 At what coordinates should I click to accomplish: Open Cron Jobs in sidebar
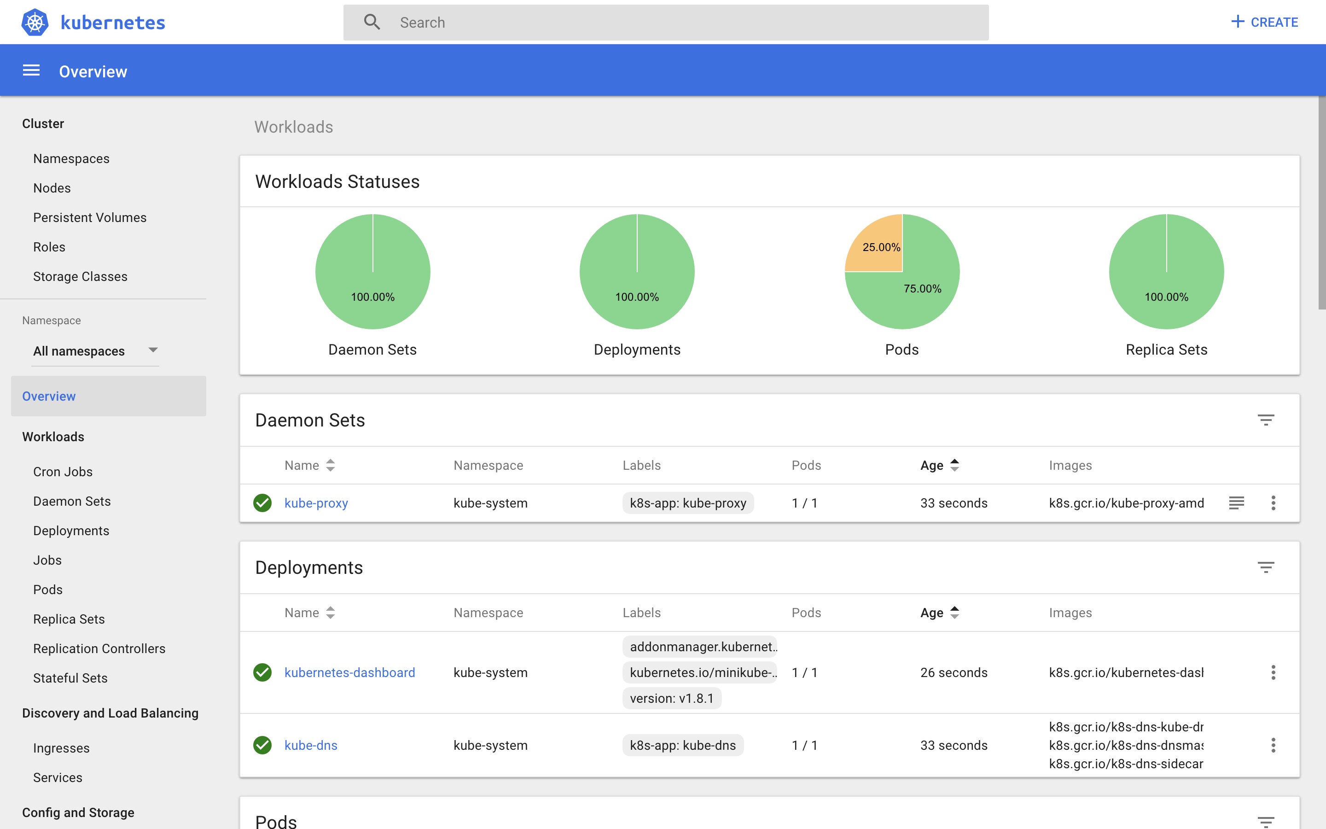point(63,472)
